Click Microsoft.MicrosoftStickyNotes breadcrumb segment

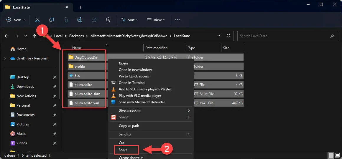129,36
